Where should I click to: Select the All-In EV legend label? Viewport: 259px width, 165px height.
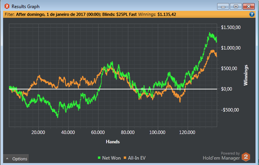137,158
